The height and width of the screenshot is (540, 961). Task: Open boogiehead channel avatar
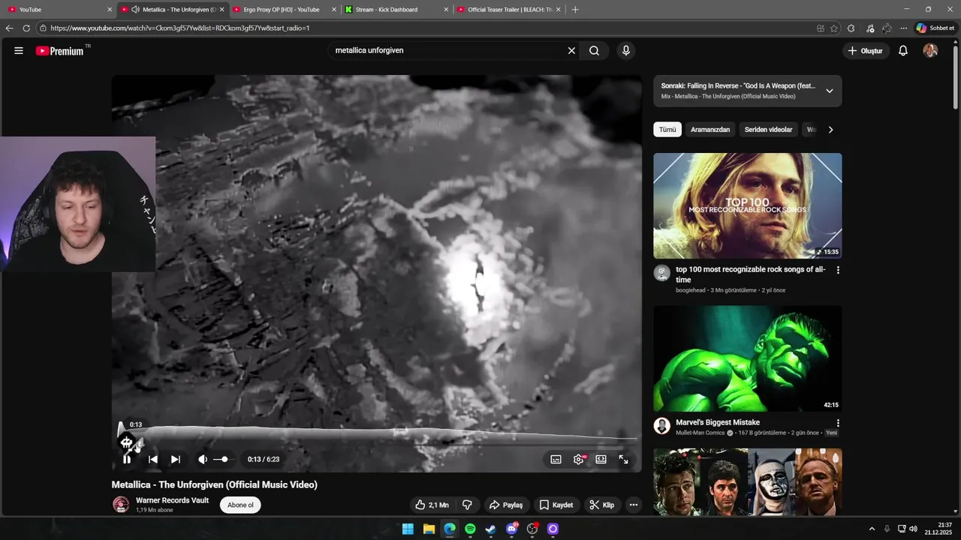tap(661, 273)
